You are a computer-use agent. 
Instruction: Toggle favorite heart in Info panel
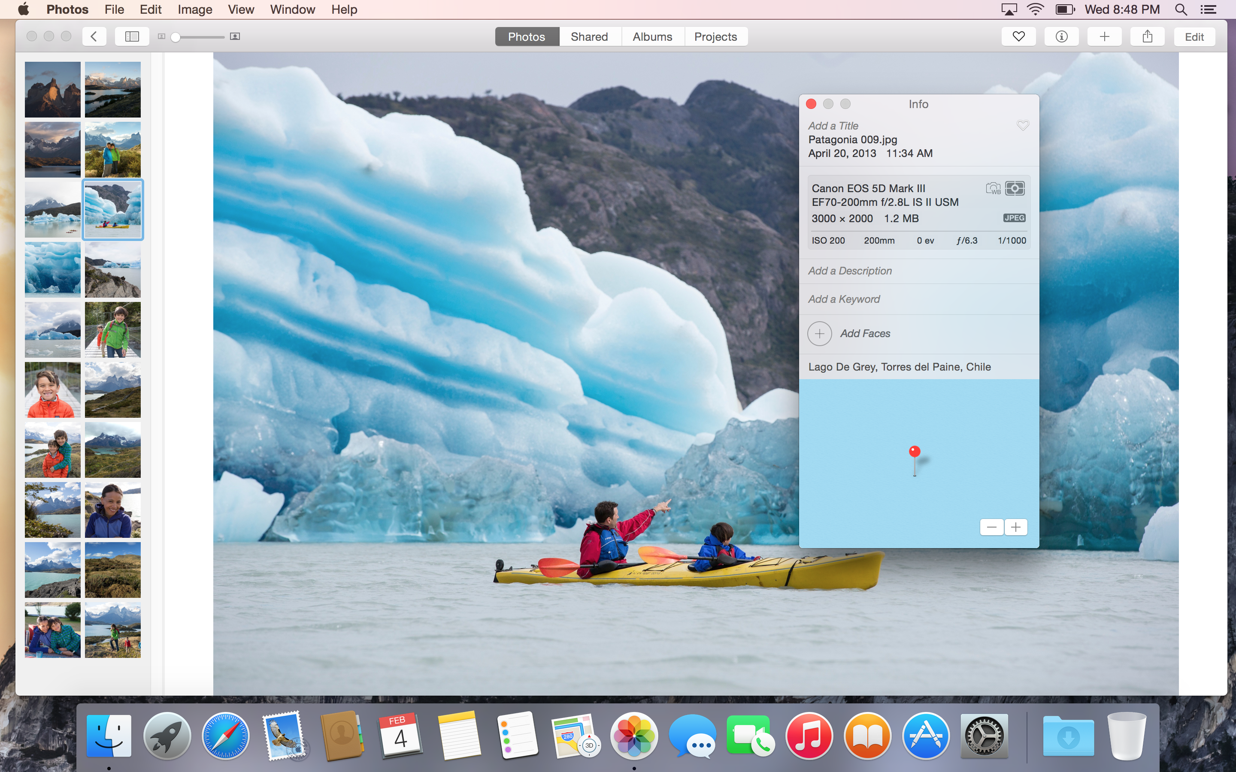click(x=1023, y=126)
